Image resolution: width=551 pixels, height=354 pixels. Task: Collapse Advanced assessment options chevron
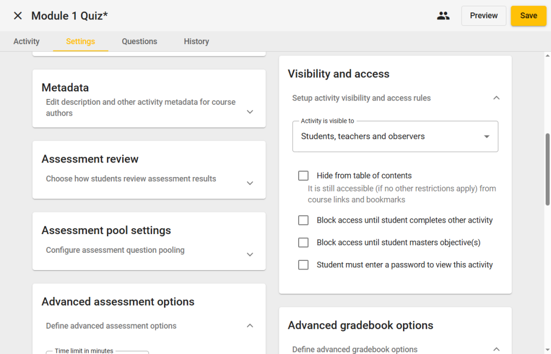click(x=250, y=325)
